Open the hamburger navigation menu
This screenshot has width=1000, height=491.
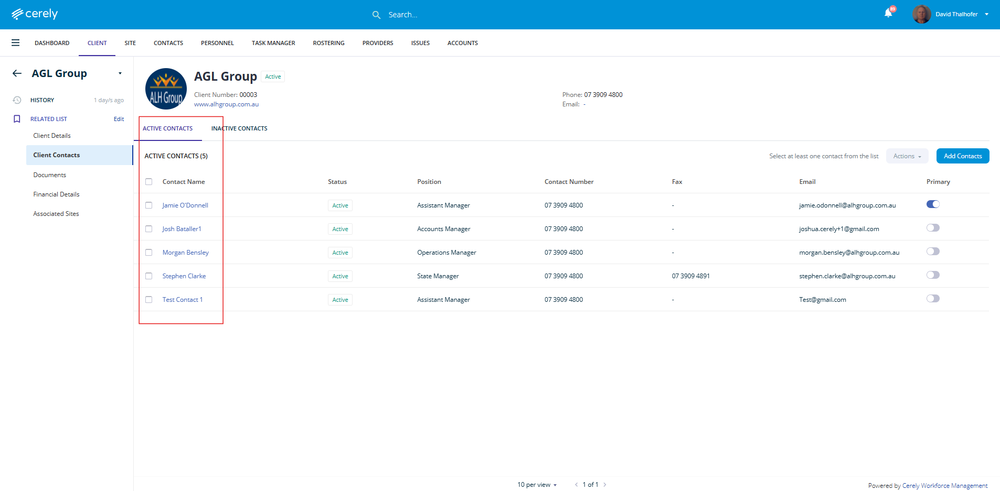pos(16,43)
